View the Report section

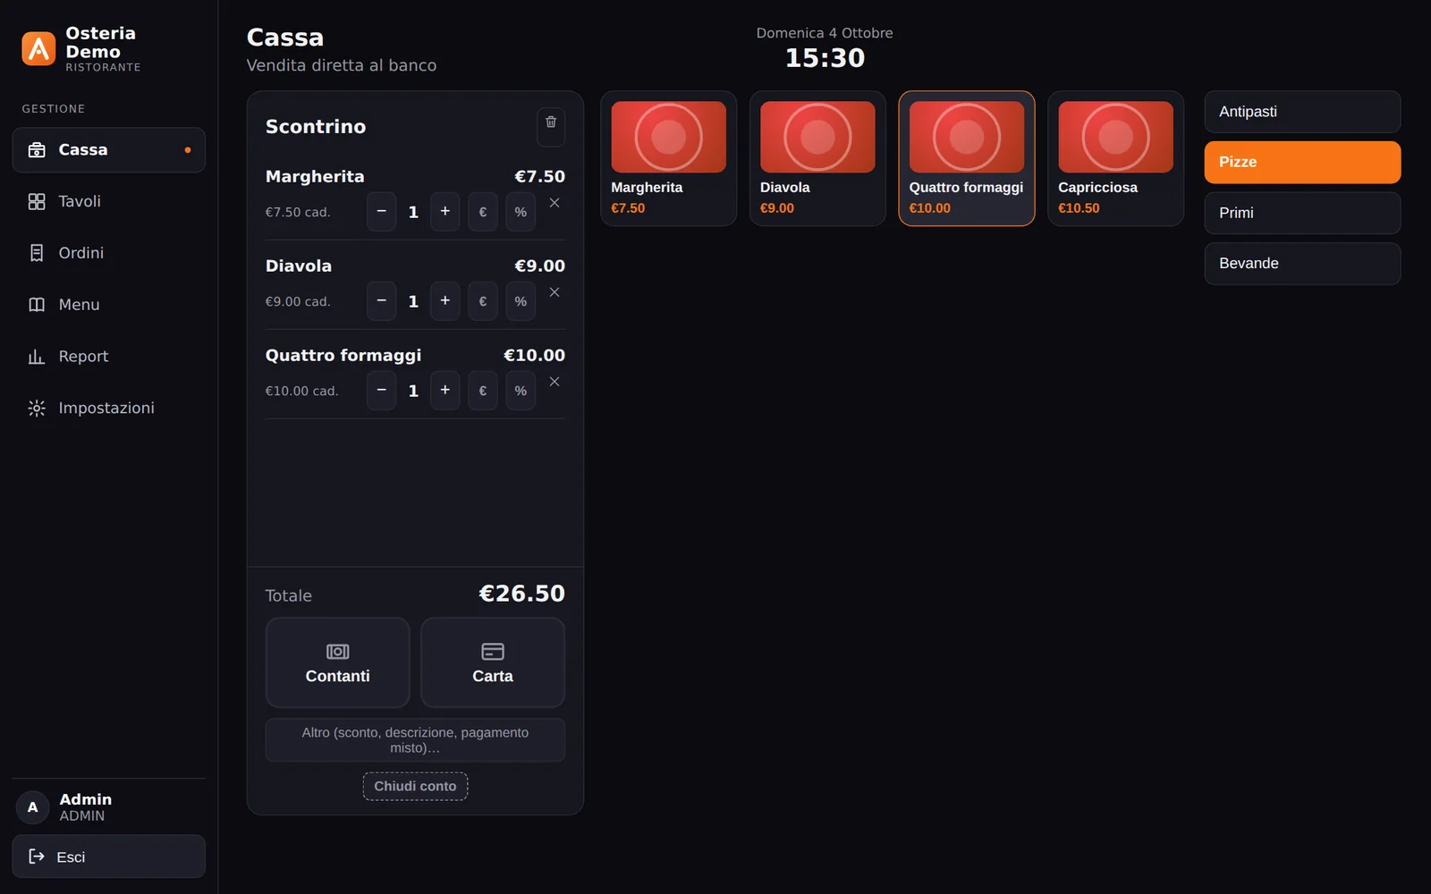(x=108, y=357)
